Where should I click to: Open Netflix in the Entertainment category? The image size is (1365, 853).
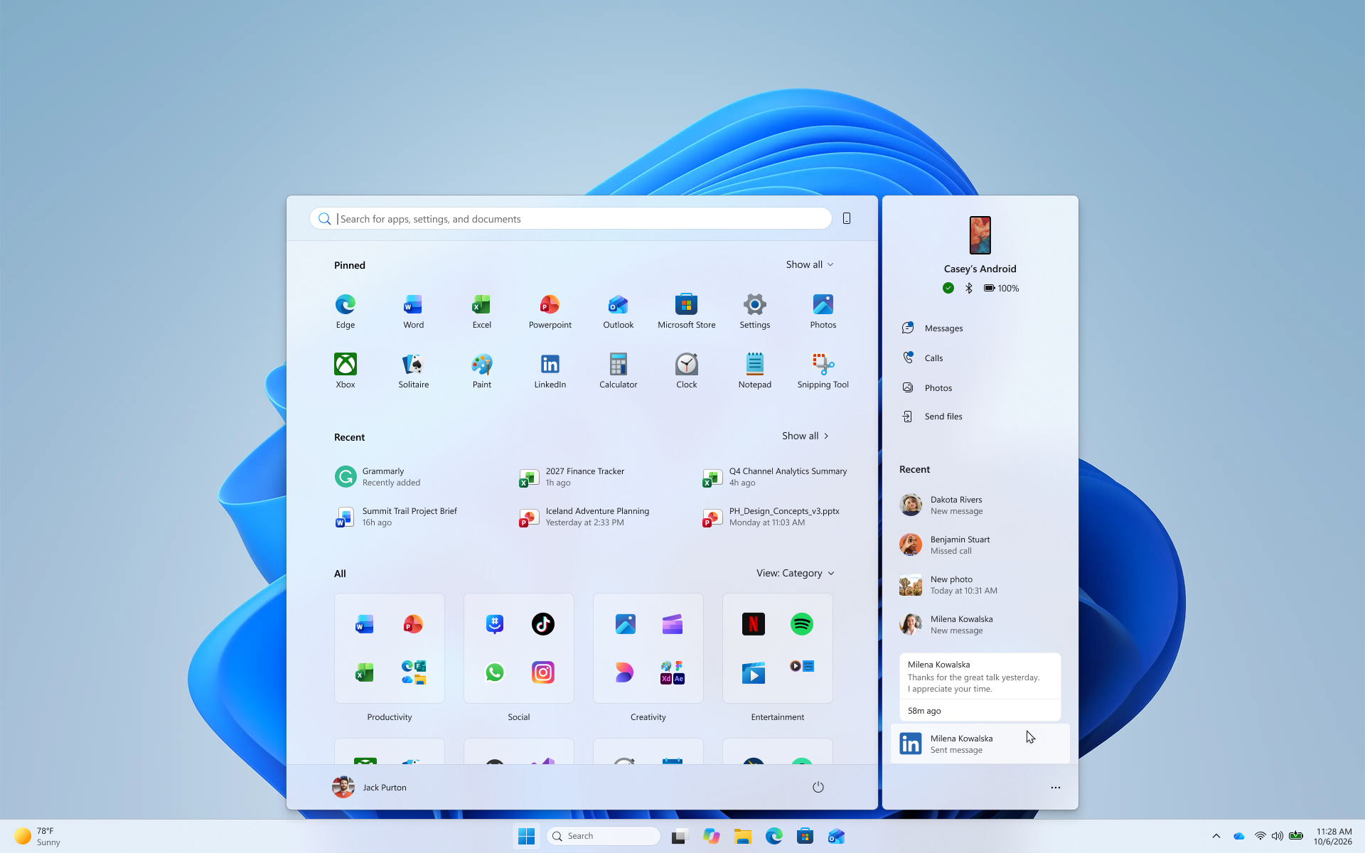click(754, 624)
